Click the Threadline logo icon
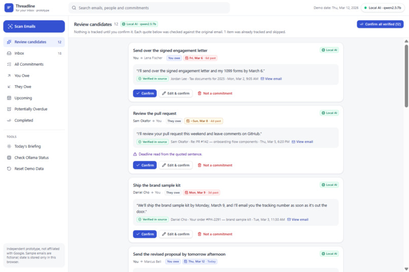This screenshot has width=409, height=272. 9,8
